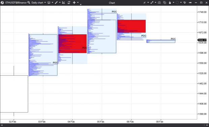Open the chart link chain icon
Screen dimensions: 209x127
coord(152,3)
